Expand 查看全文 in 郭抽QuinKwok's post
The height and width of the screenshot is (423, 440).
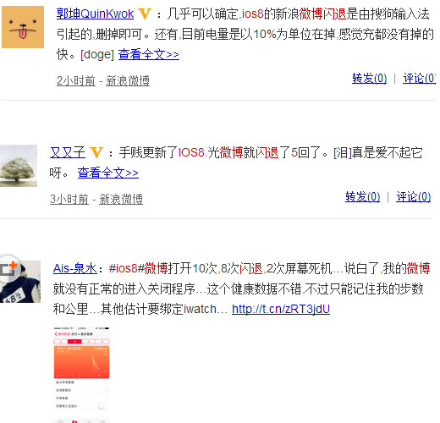coord(149,54)
